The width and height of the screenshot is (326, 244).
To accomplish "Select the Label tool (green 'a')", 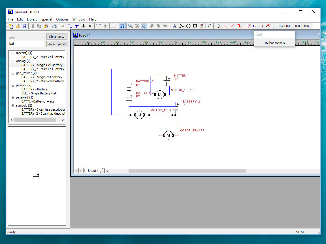I will click(63, 26).
